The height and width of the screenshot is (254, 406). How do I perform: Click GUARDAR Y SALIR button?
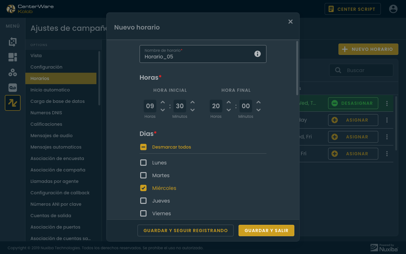(266, 231)
